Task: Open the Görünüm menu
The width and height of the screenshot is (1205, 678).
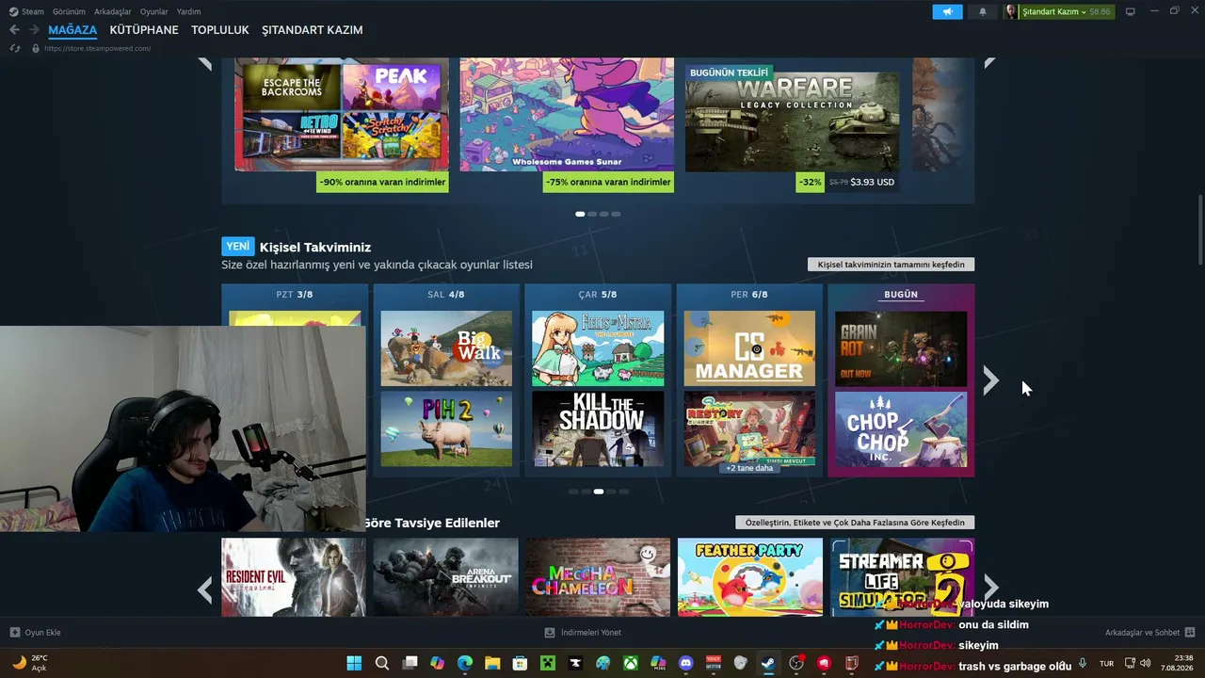Action: click(69, 11)
